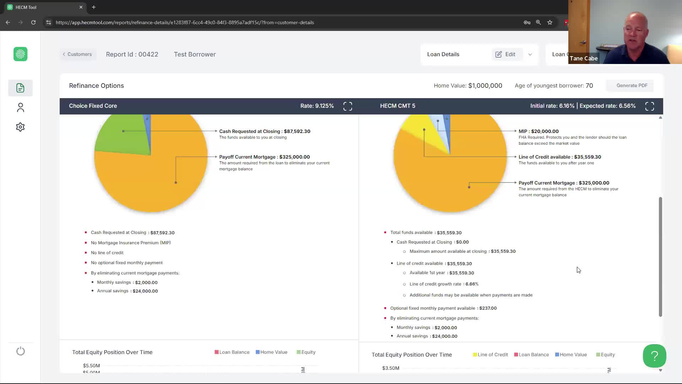
Task: Open the reports document icon in sidebar
Action: tap(20, 88)
